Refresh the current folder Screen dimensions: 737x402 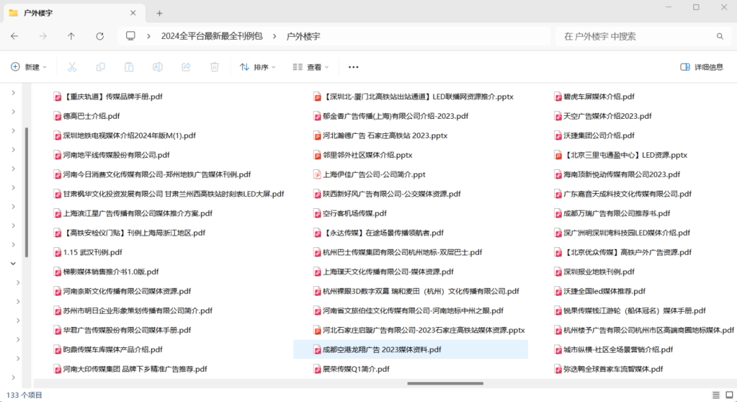pos(100,36)
